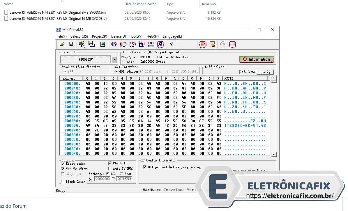This screenshot has height=211, width=348.
Task: Click address row 000000 label
Action: (72, 84)
